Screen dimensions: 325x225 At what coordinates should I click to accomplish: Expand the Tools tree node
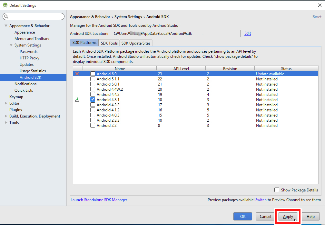[x=6, y=122]
